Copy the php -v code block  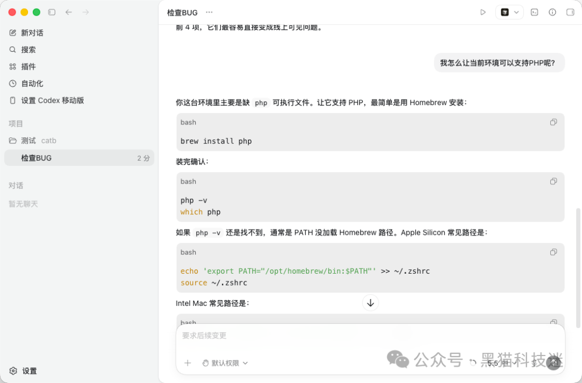553,181
